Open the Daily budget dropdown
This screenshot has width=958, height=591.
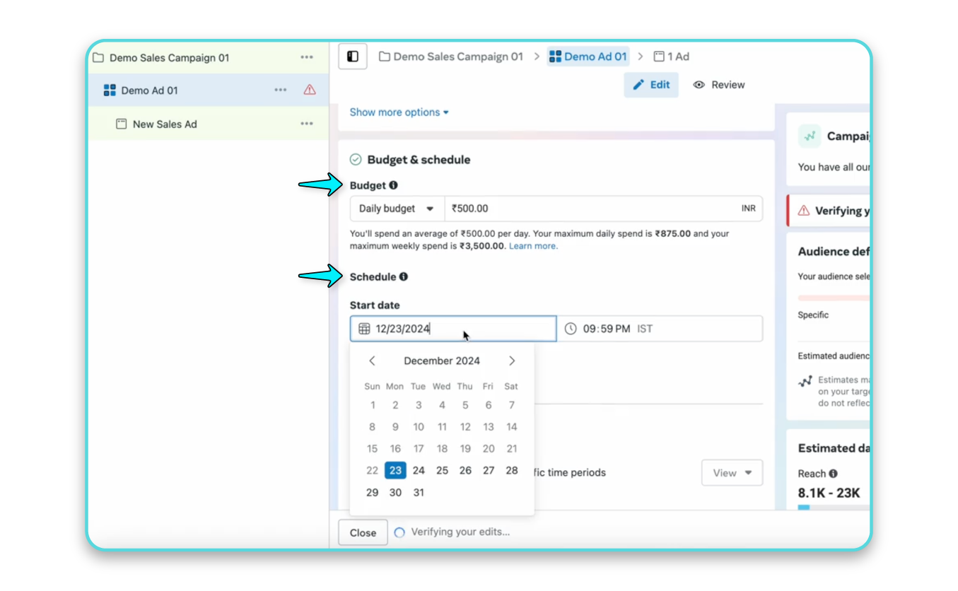[397, 209]
